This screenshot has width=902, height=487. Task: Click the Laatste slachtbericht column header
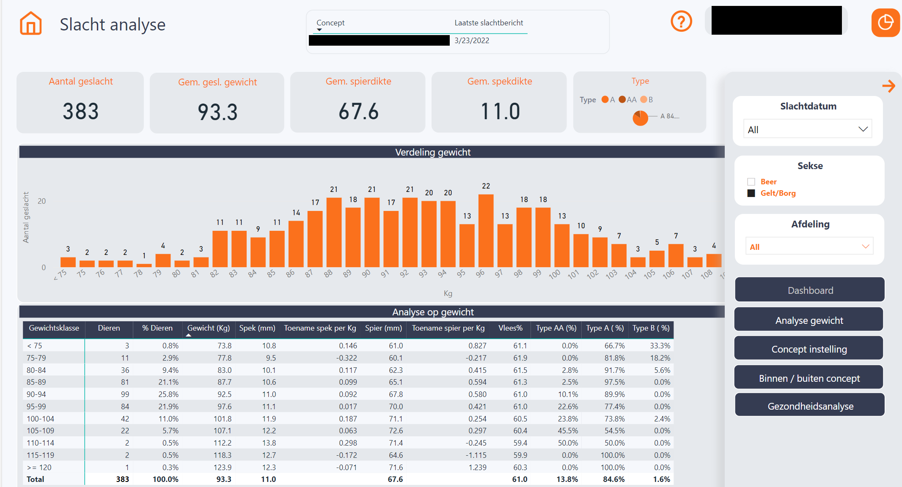(x=489, y=23)
